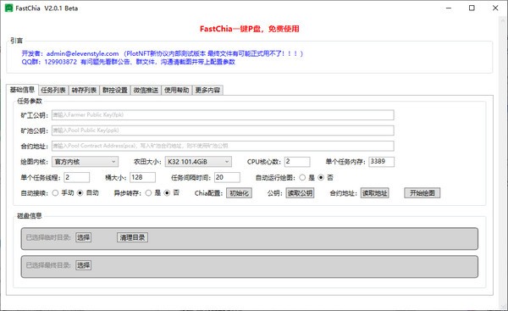Expand the 绘图内核 官方内核 dropdown
Screen dimensions: 508x311
(85, 162)
